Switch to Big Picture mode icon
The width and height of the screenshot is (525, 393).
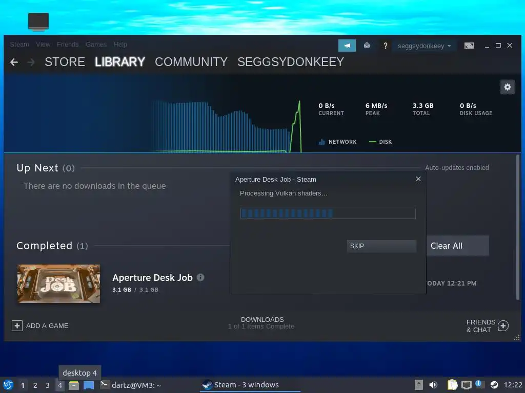click(x=469, y=46)
